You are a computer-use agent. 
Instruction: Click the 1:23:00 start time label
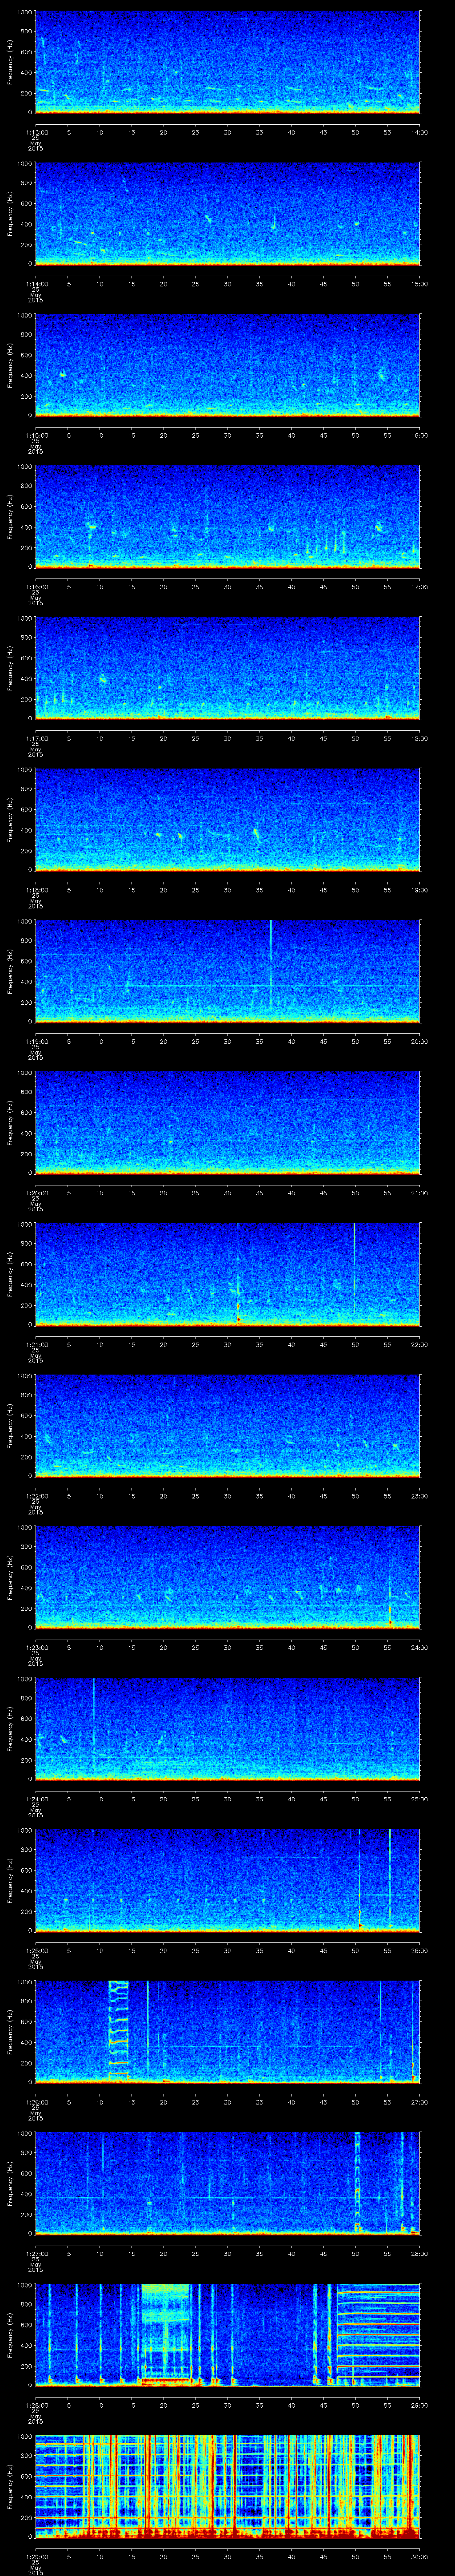(36, 1647)
